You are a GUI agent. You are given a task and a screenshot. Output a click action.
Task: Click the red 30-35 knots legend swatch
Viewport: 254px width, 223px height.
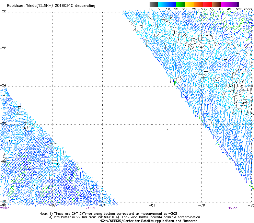(x=207, y=4)
